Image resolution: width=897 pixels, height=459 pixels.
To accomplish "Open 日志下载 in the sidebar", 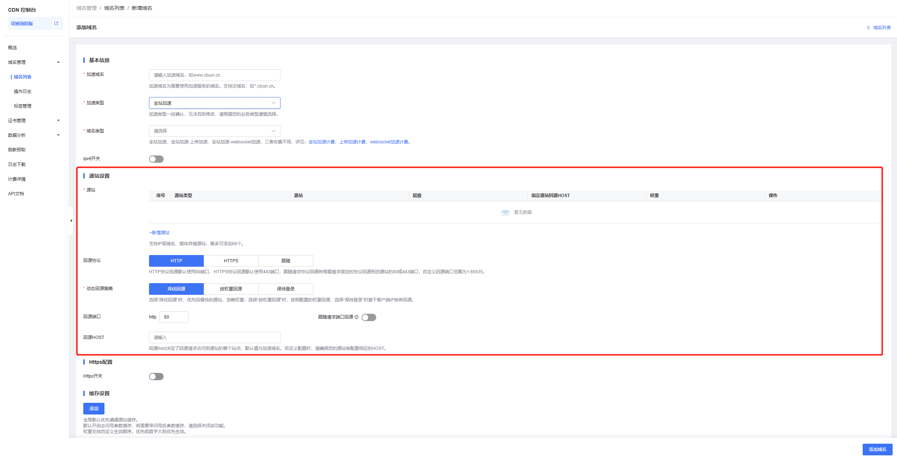I will 17,165.
